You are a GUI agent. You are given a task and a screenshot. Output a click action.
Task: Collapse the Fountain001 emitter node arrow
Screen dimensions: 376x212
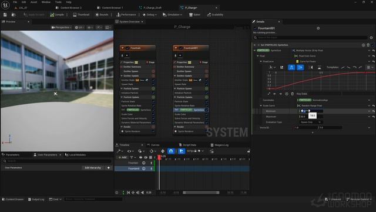pyautogui.click(x=176, y=48)
